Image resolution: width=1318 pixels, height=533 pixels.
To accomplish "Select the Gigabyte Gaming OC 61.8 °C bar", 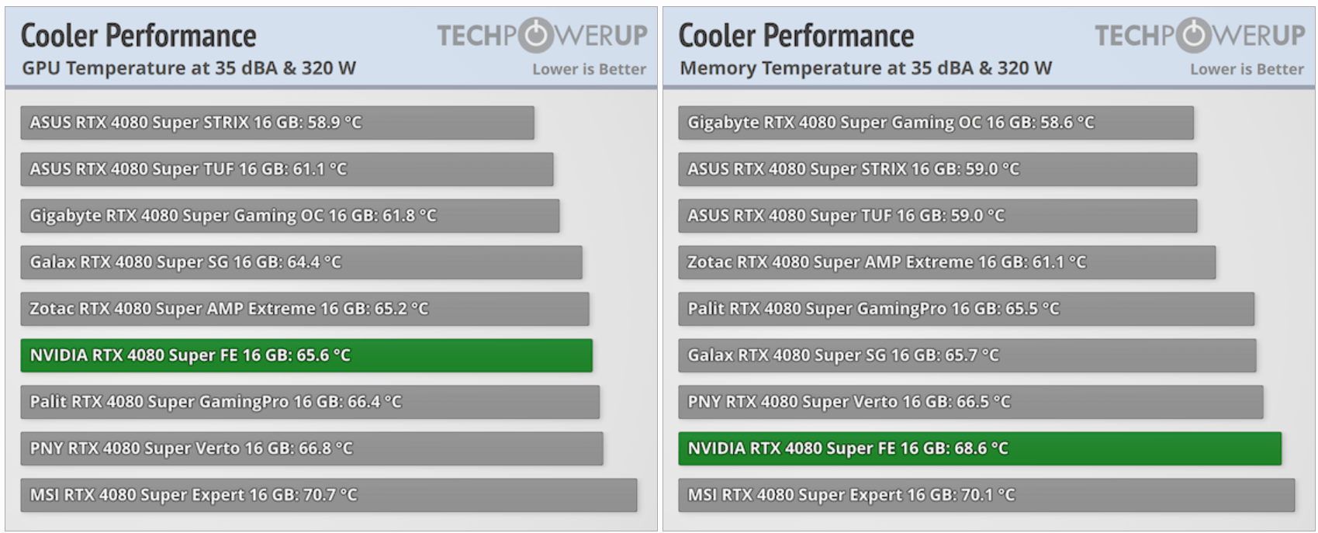I will 289,216.
